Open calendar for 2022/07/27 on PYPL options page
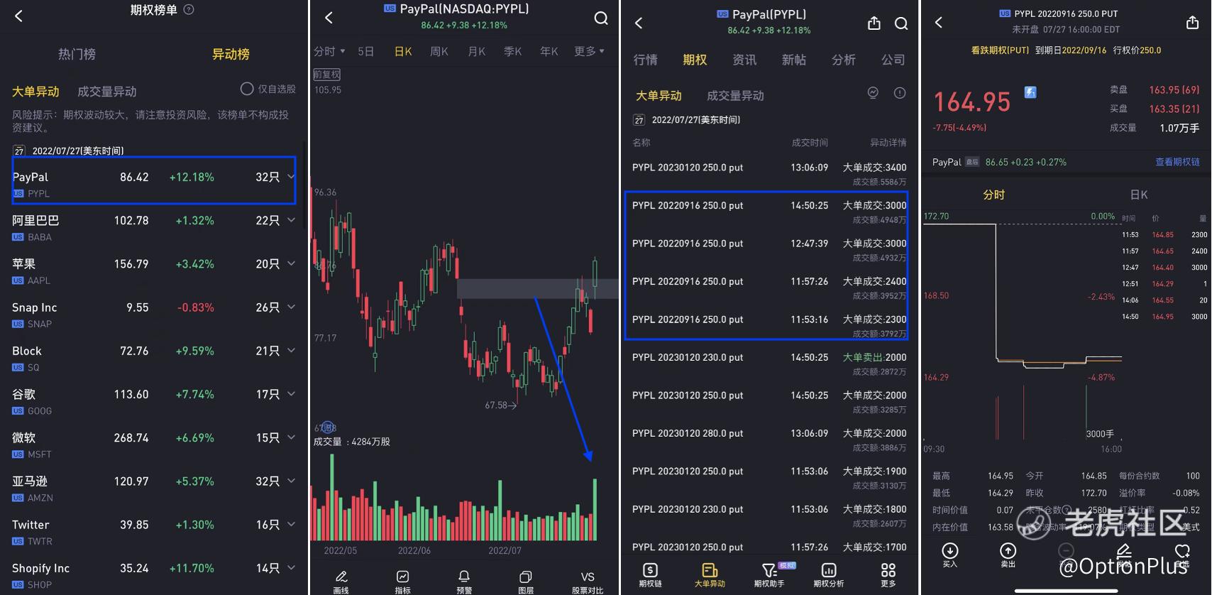 pyautogui.click(x=639, y=120)
